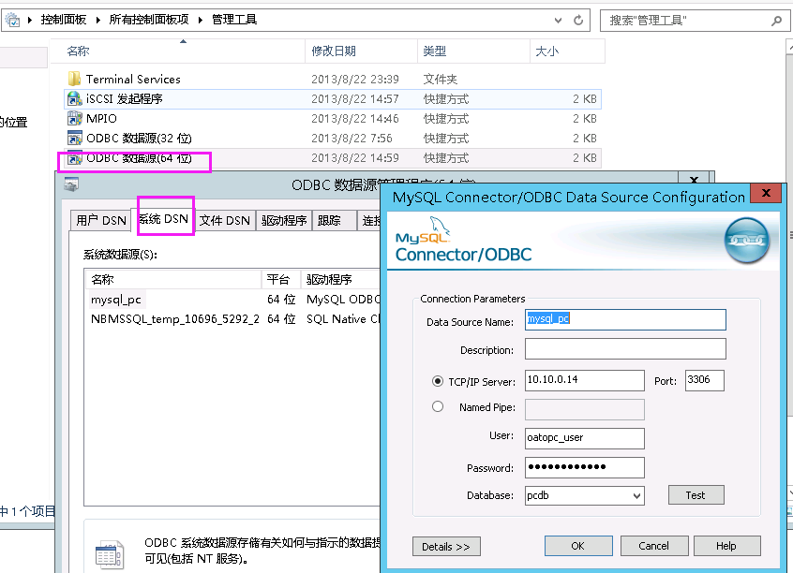Image resolution: width=793 pixels, height=573 pixels.
Task: Click the iSCSI 发起程序 shortcut icon
Action: pos(74,98)
